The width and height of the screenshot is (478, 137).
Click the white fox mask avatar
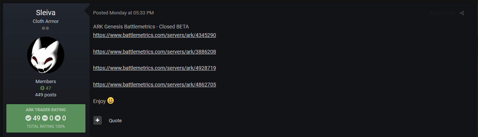click(x=46, y=55)
